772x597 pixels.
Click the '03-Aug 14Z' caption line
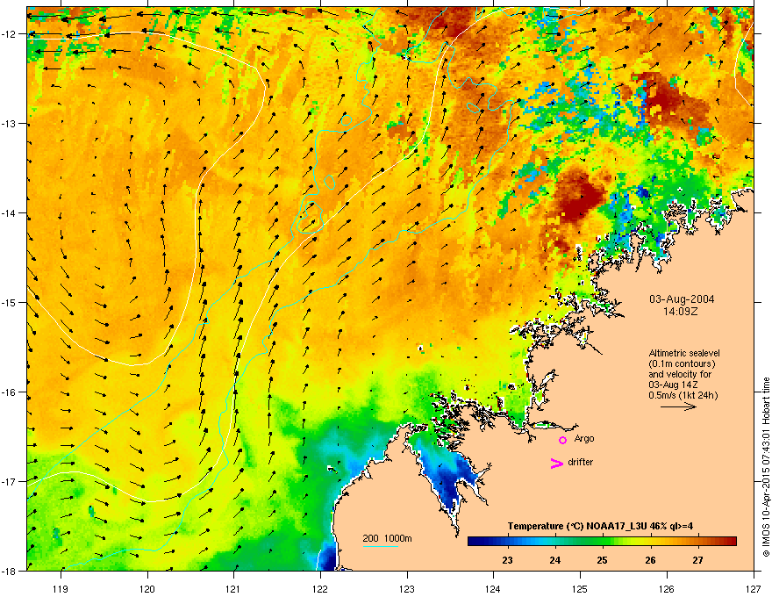tap(673, 385)
